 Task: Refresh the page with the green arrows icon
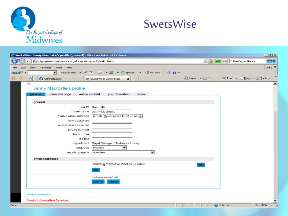[218, 61]
